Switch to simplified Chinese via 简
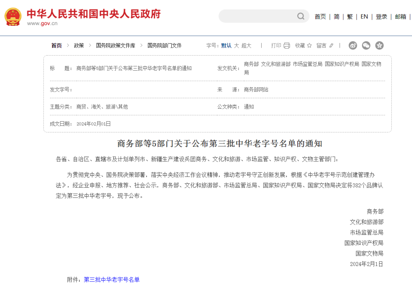The width and height of the screenshot is (412, 289). (x=336, y=16)
